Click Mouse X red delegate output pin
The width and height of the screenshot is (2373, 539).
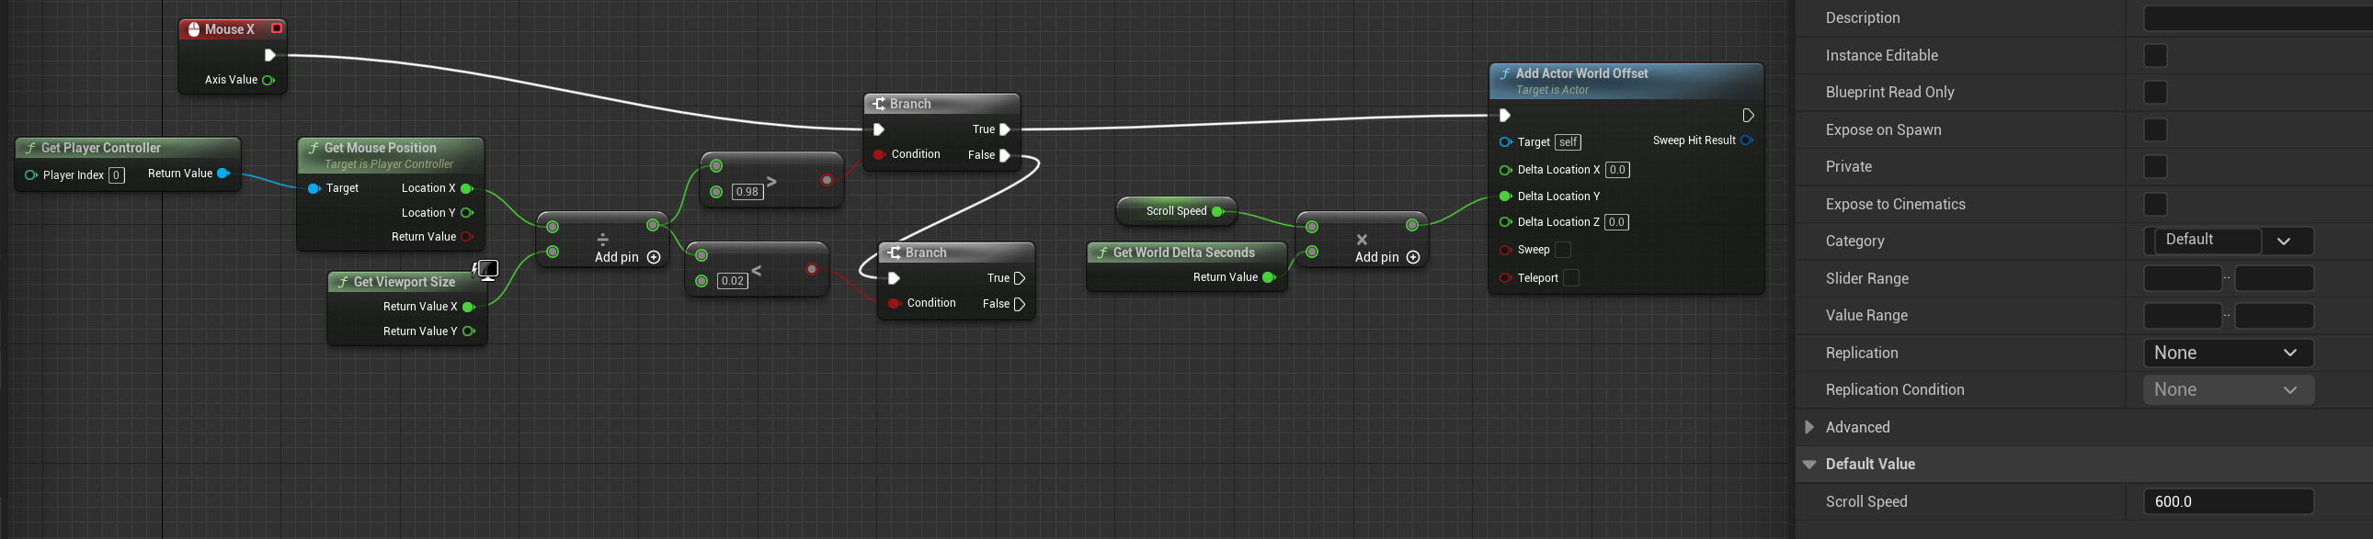277,28
